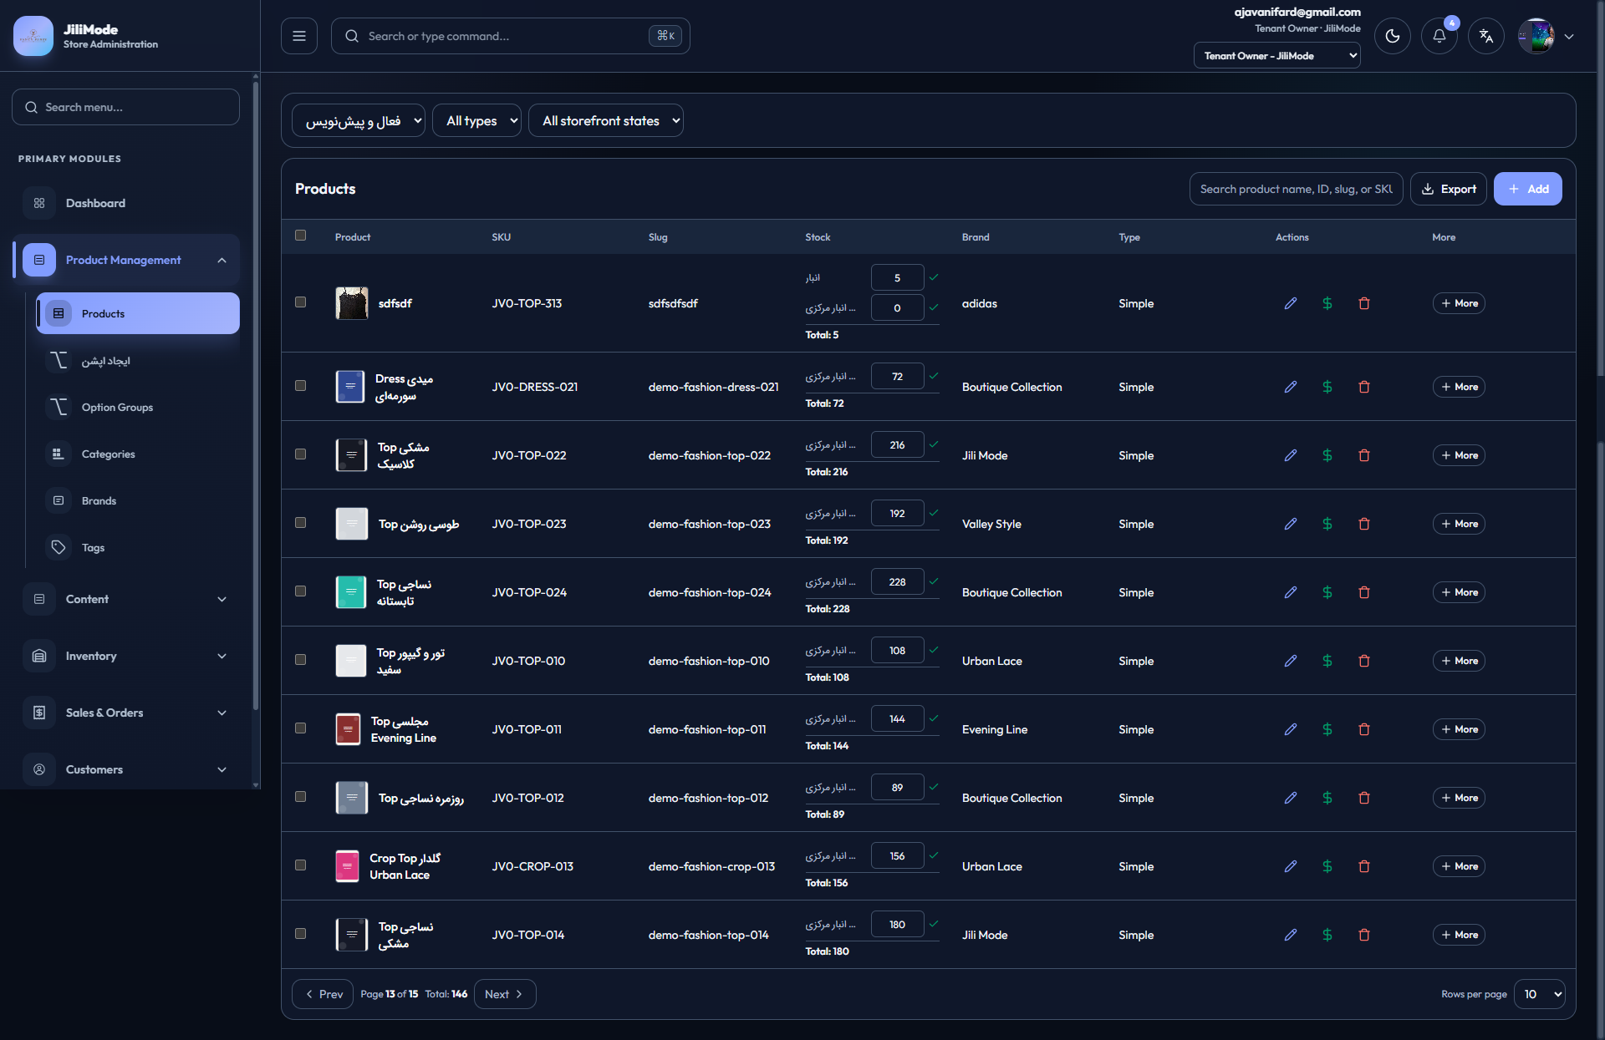
Task: Open Tenant Owner - JiliMode selector
Action: tap(1277, 56)
